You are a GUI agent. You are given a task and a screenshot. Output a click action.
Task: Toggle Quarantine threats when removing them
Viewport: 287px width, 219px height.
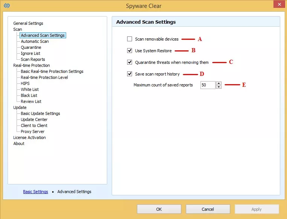pos(130,62)
